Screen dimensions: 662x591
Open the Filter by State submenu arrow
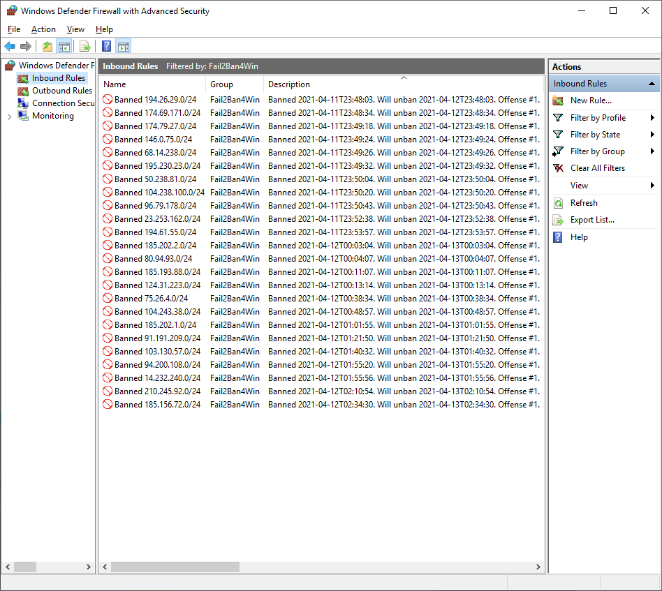tap(652, 135)
